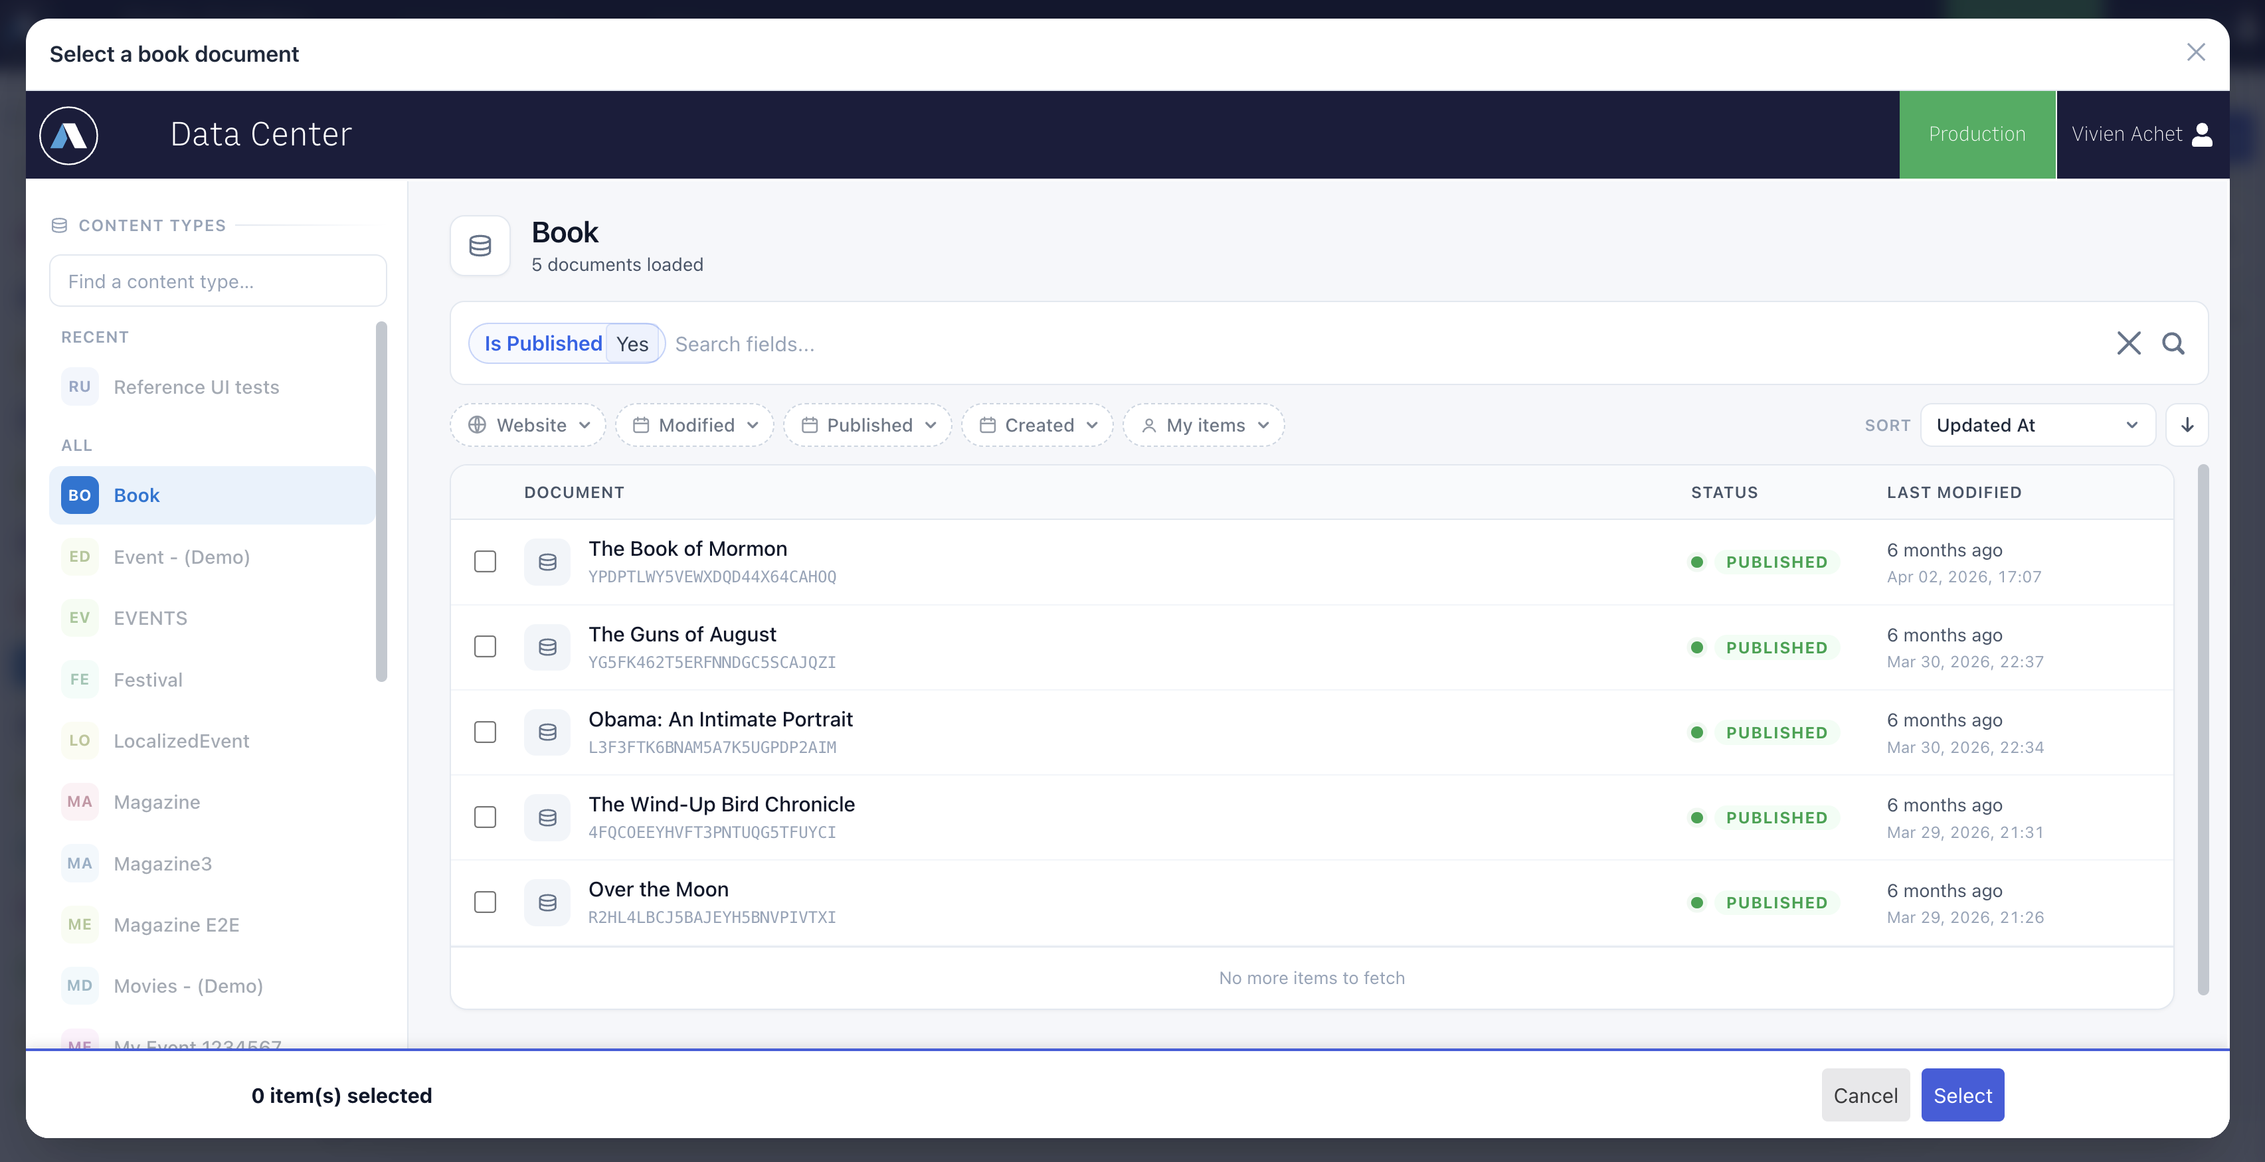This screenshot has height=1162, width=2265.
Task: Click the user profile icon next to Vivien Achet
Action: point(2203,135)
